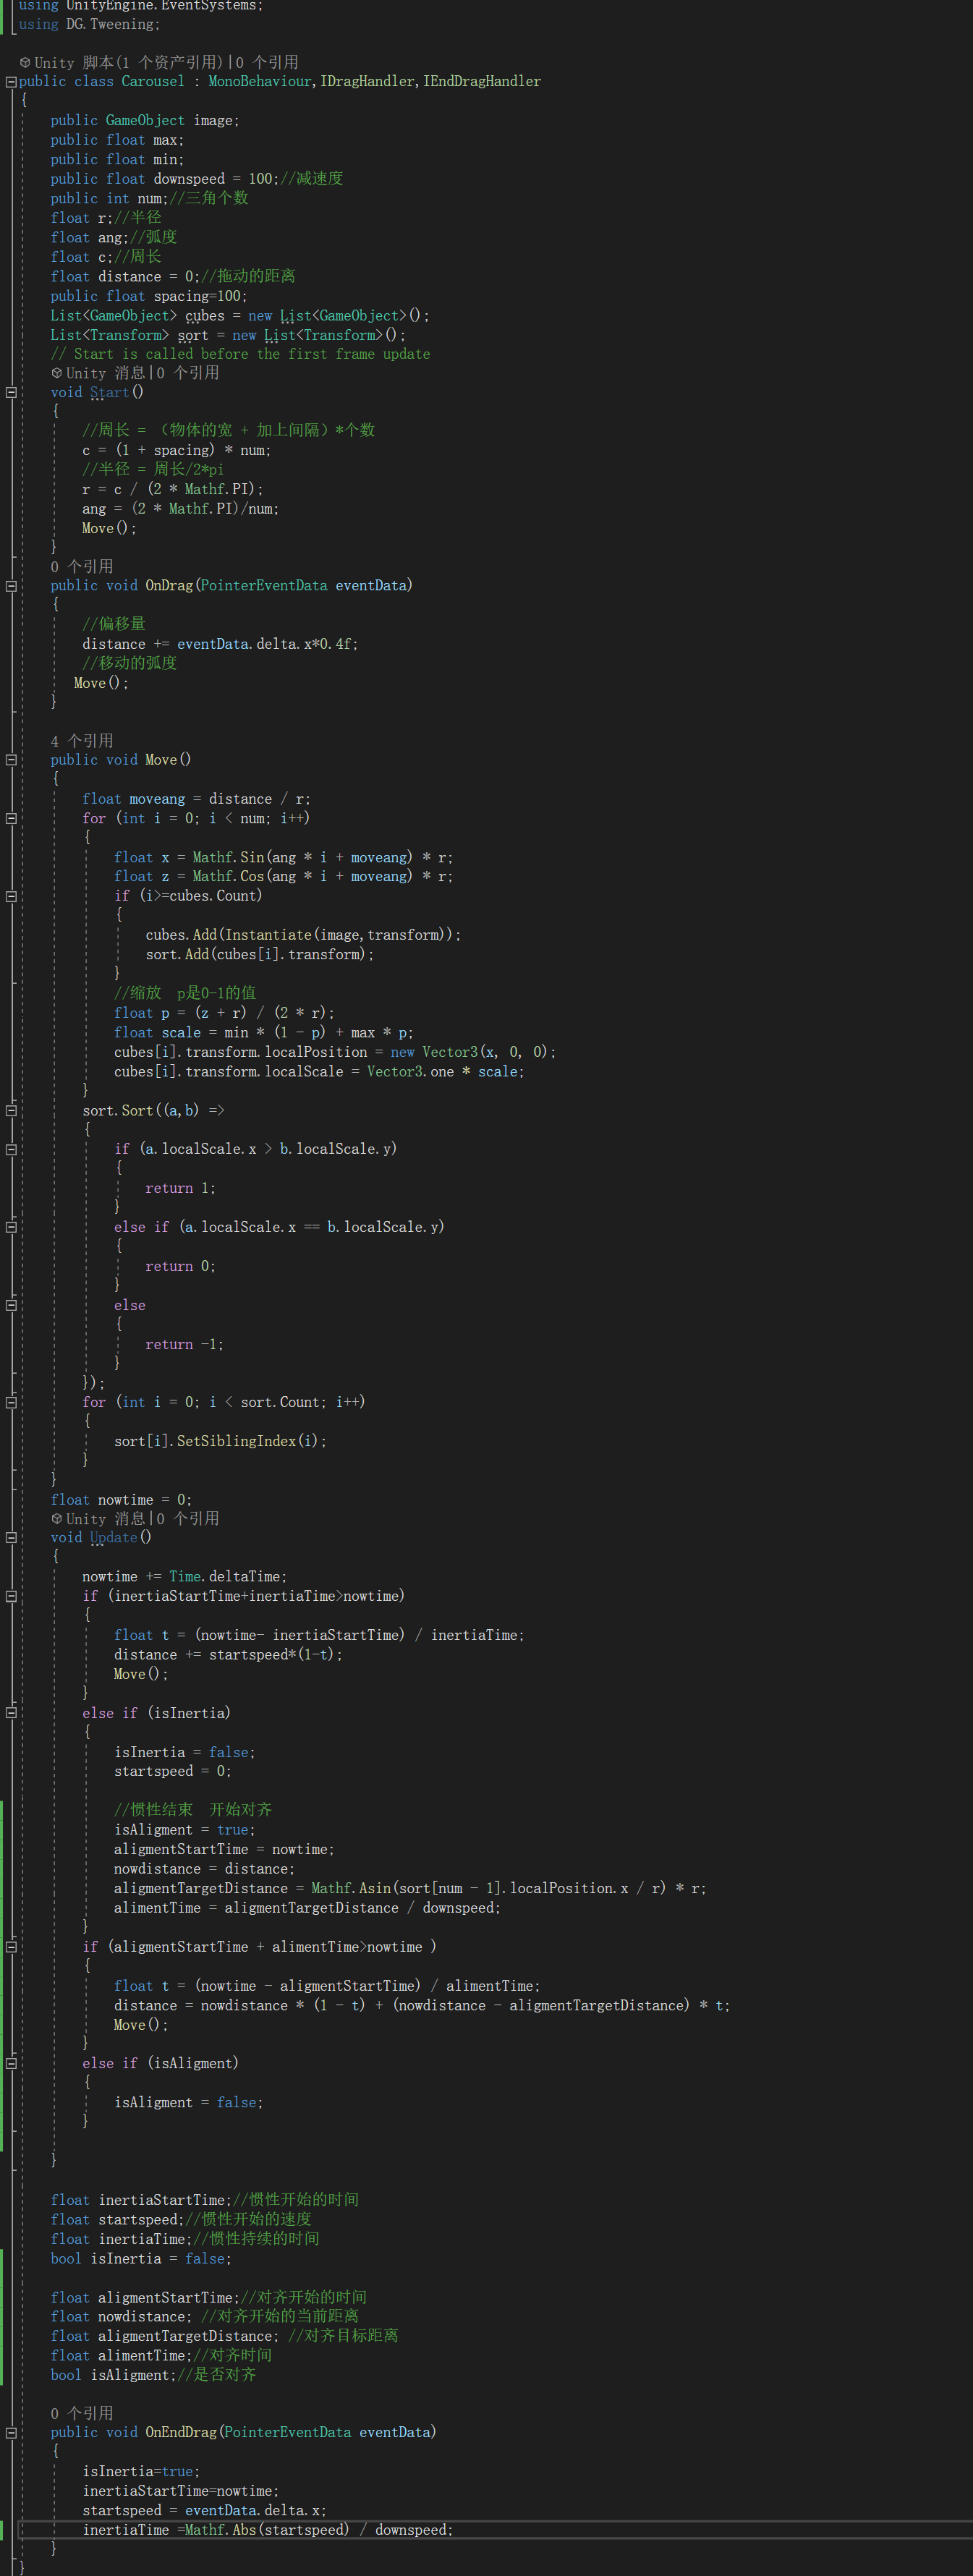Fold the 'if (inertiaStartTime+inertiaTime>nowtime)' block
The image size is (973, 2576).
point(11,1596)
